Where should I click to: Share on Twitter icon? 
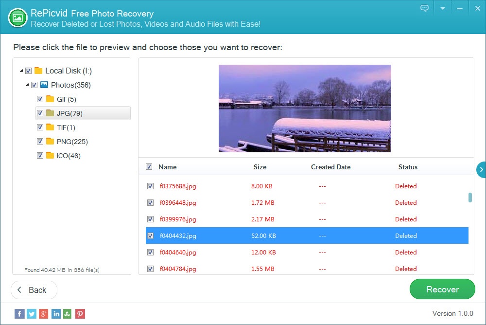point(32,314)
